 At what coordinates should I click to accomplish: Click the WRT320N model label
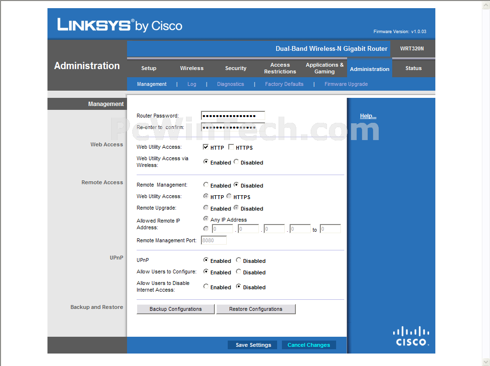click(412, 49)
